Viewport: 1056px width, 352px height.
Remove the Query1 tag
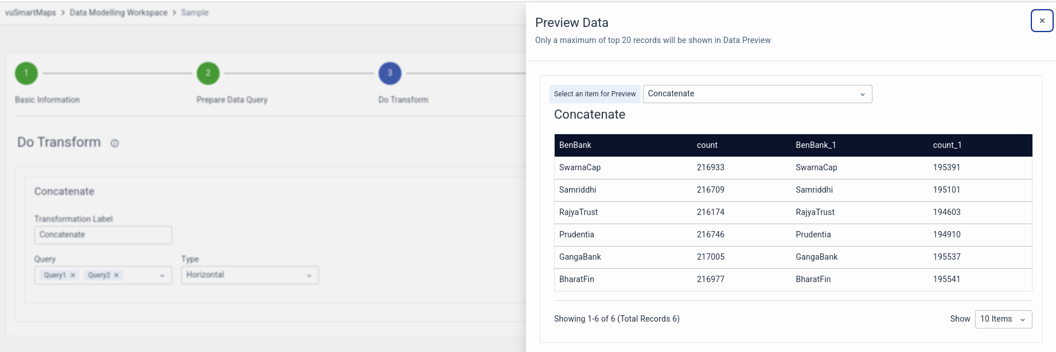[x=73, y=275]
